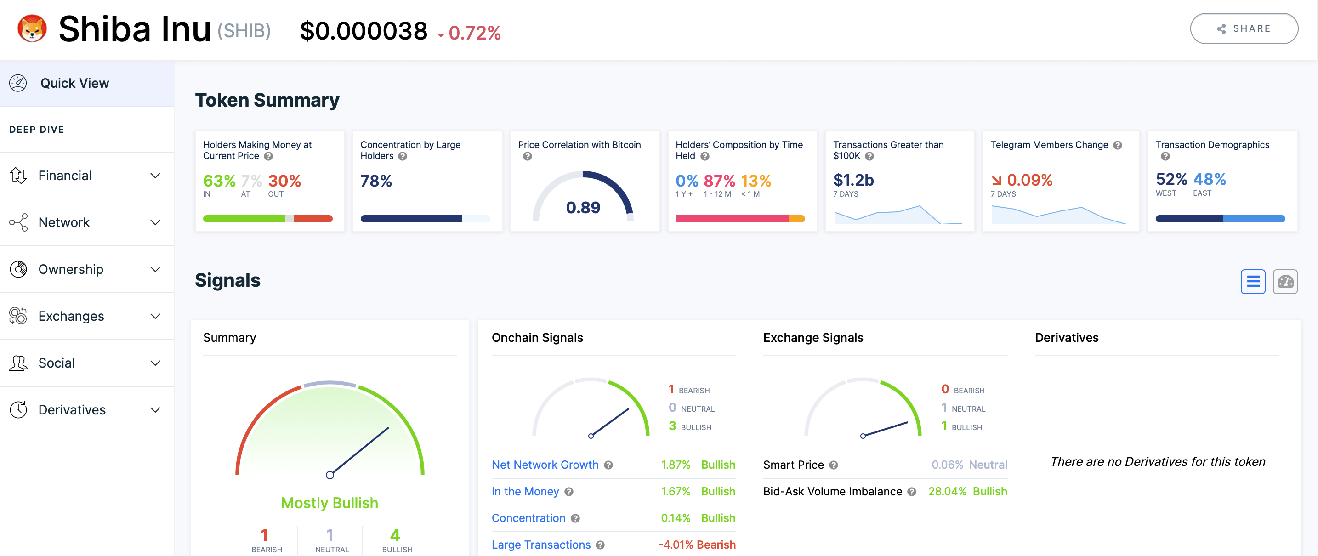Click the Ownership pie icon

(x=18, y=269)
